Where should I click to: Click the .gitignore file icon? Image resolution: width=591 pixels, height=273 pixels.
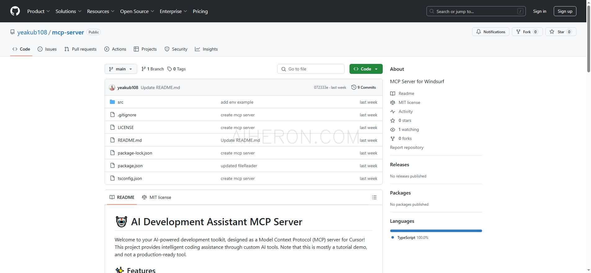112,115
